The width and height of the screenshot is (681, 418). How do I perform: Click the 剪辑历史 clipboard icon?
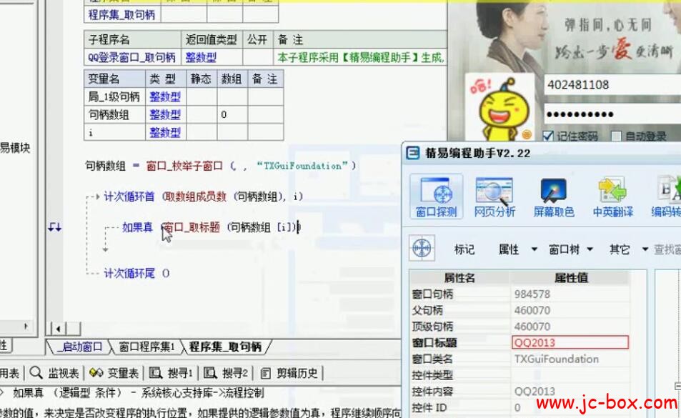[265, 373]
